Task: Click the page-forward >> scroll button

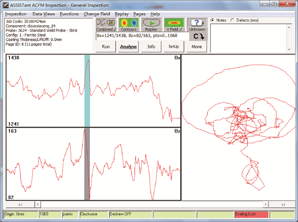Action: click(283, 205)
